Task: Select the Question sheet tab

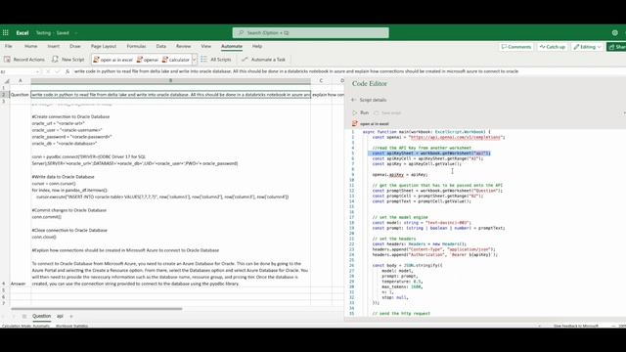Action: click(41, 316)
